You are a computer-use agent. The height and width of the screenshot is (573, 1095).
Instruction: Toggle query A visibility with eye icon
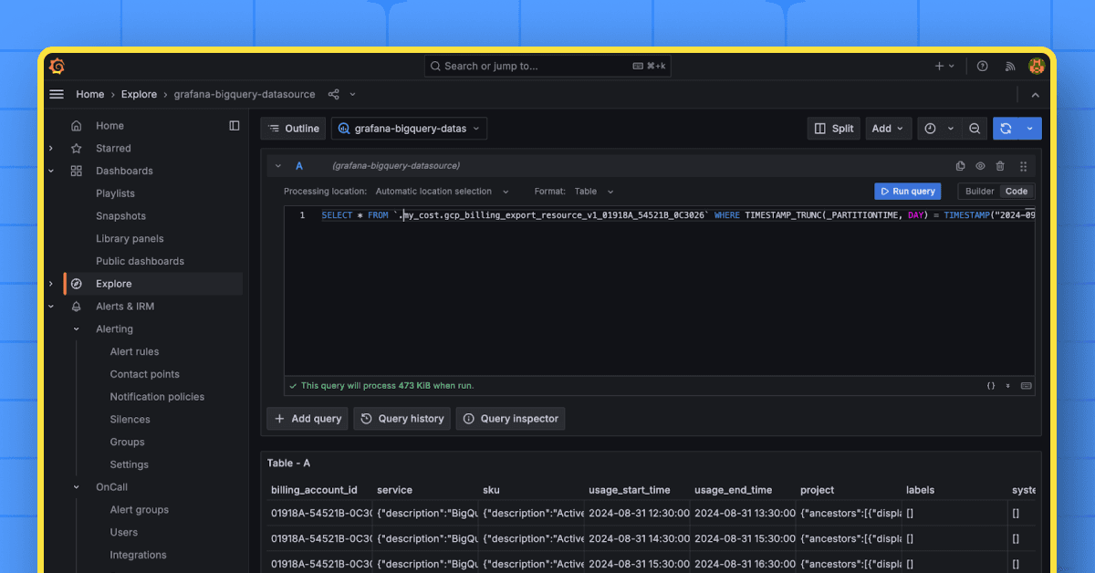[979, 165]
